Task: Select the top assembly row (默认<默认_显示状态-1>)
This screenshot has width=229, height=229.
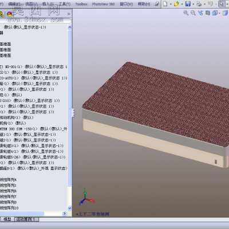Action: point(25,27)
